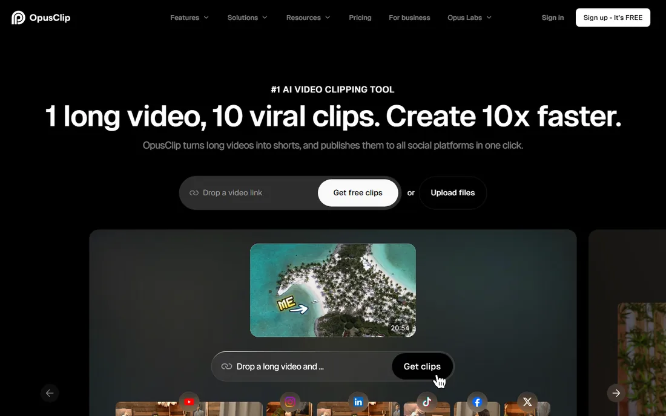Viewport: 666px width, 416px height.
Task: Click the TikTok platform icon
Action: point(427,401)
